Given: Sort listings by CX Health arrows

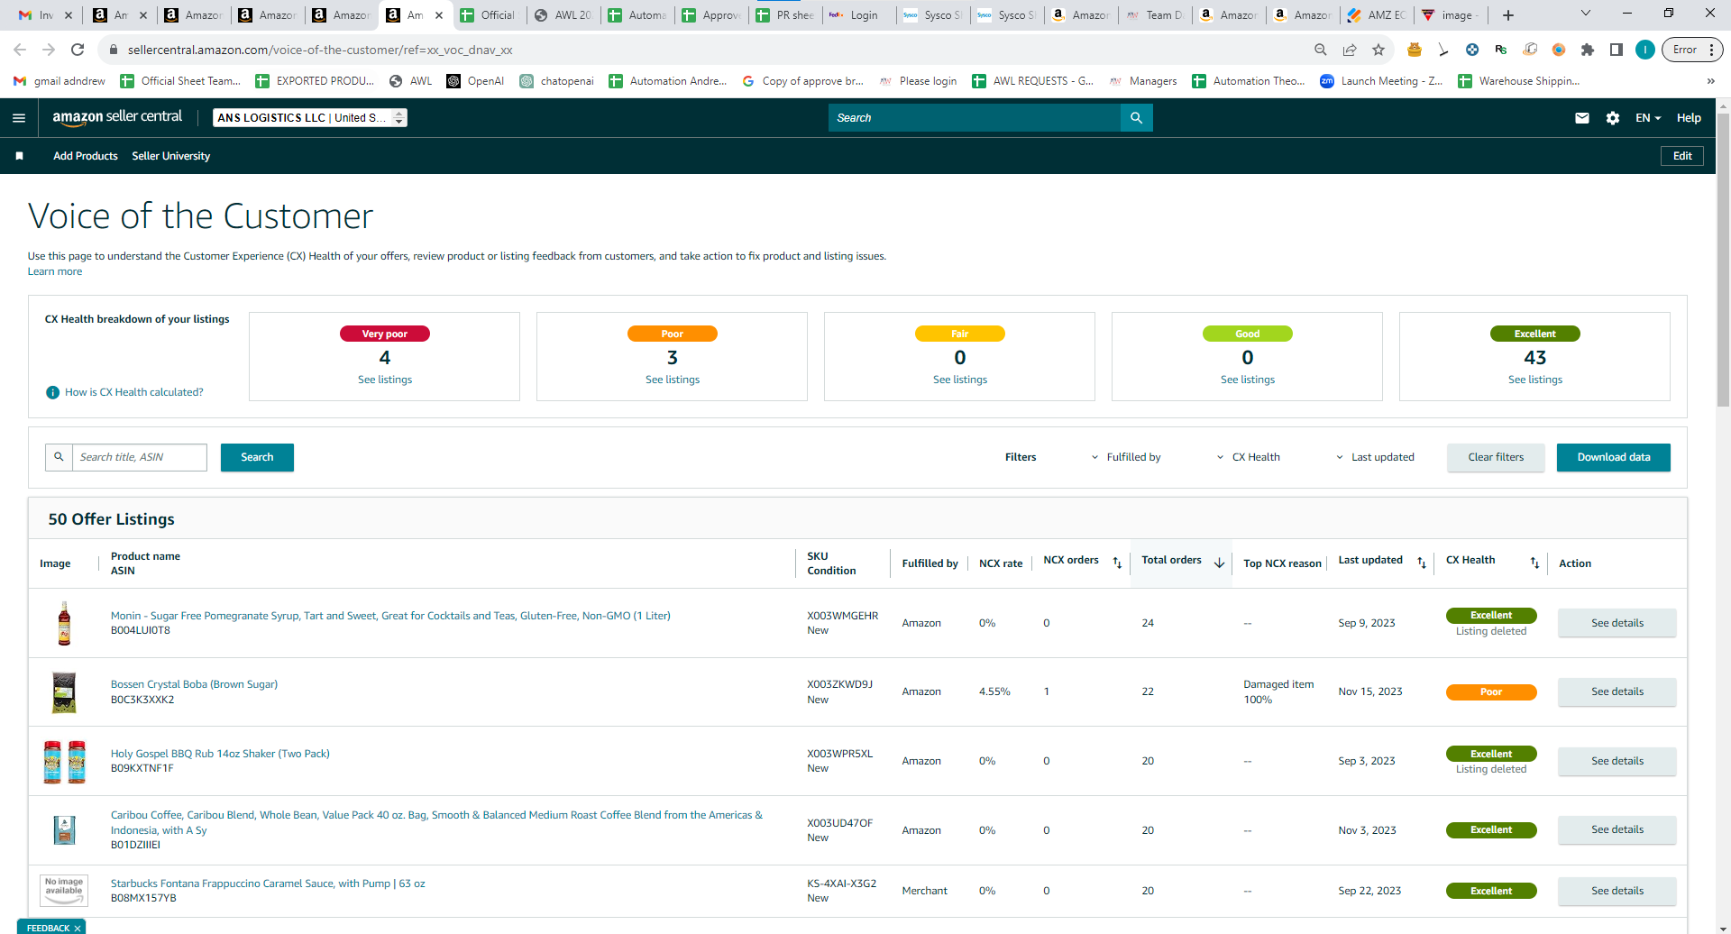Looking at the screenshot, I should tap(1534, 563).
